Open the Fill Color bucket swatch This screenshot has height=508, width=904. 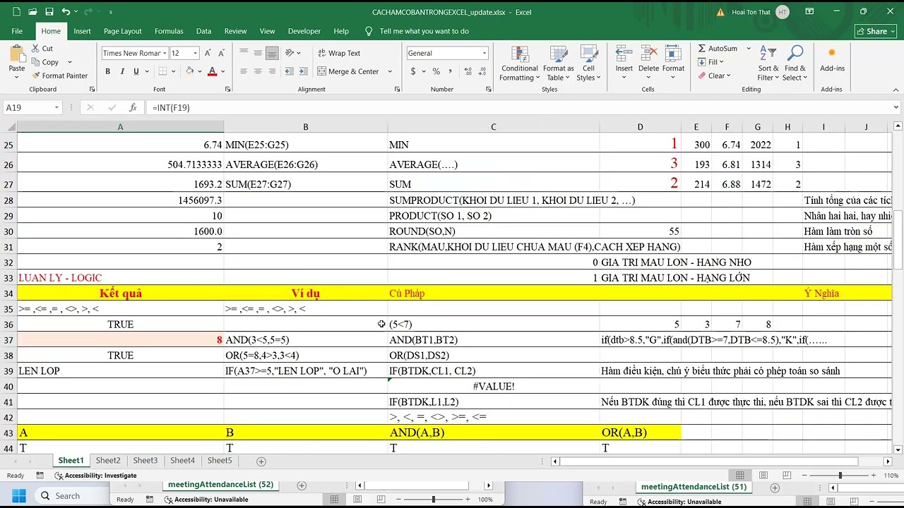tap(189, 71)
